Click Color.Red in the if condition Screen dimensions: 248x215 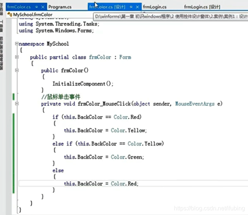(x=127, y=117)
